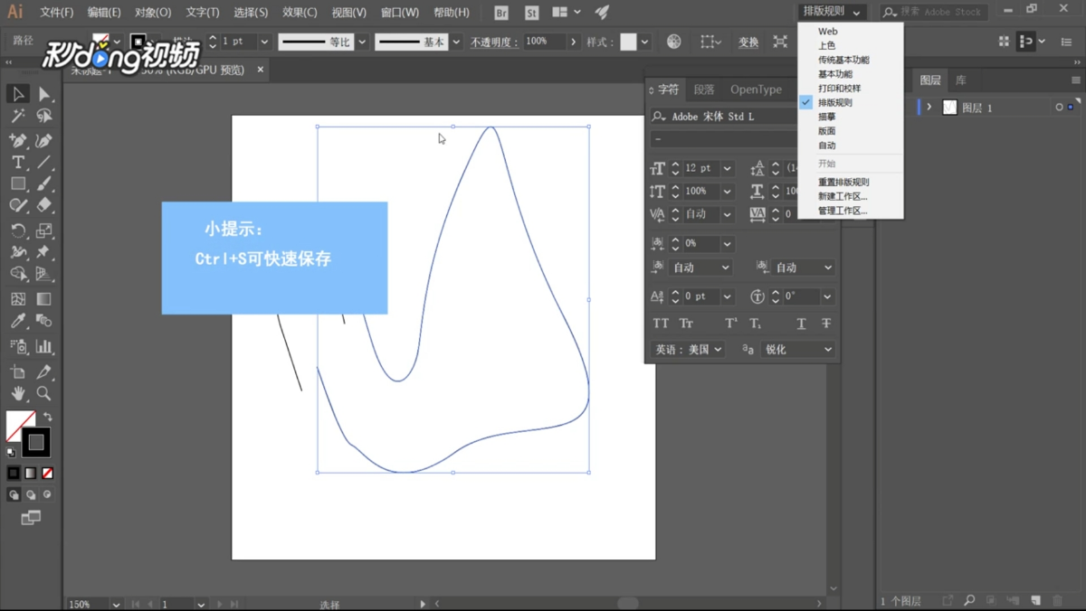Screen dimensions: 1086x611
Task: Click 重置排版规则 menu entry
Action: (x=843, y=182)
